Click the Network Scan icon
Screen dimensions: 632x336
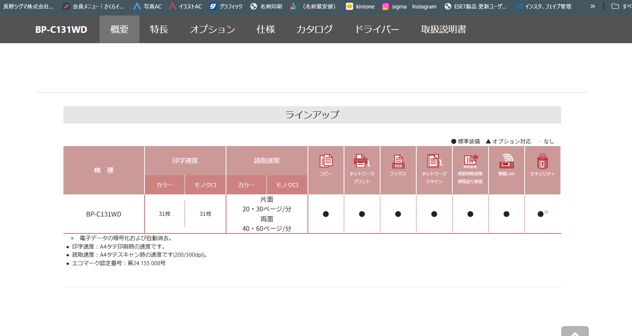pos(434,161)
